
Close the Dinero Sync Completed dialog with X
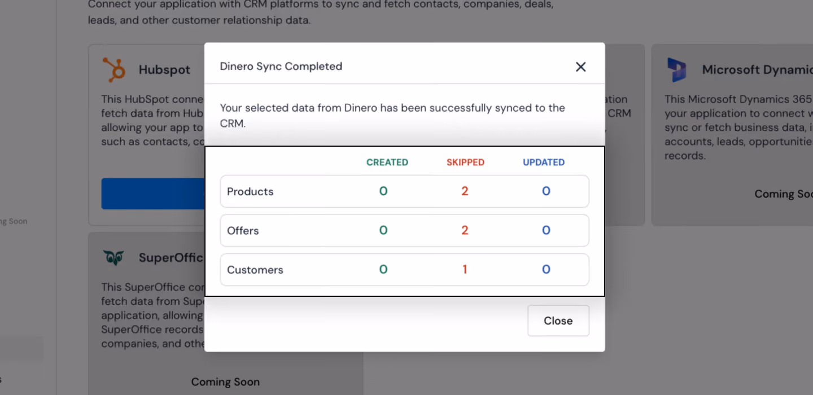coord(580,67)
